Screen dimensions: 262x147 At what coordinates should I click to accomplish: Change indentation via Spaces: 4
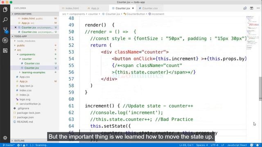pos(202,145)
